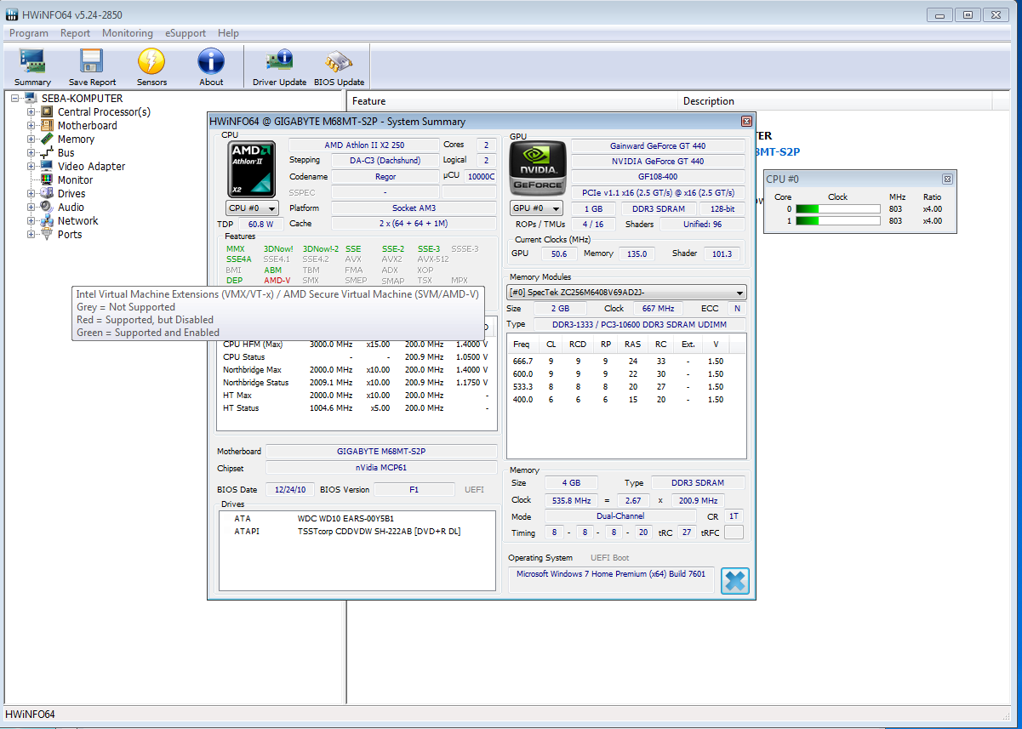Click the Dual-Channel memory mode field
This screenshot has height=729, width=1022.
[619, 516]
